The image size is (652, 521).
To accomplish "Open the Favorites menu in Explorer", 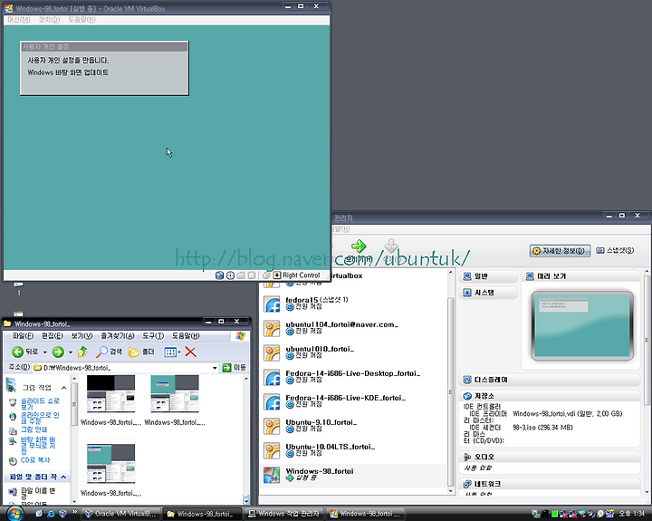I will click(x=118, y=336).
